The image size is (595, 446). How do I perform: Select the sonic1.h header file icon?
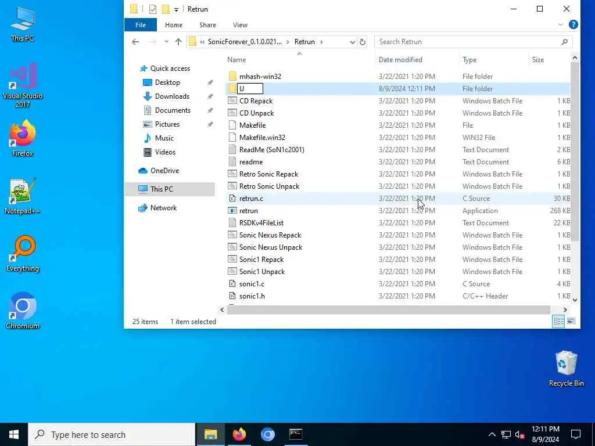(x=232, y=296)
